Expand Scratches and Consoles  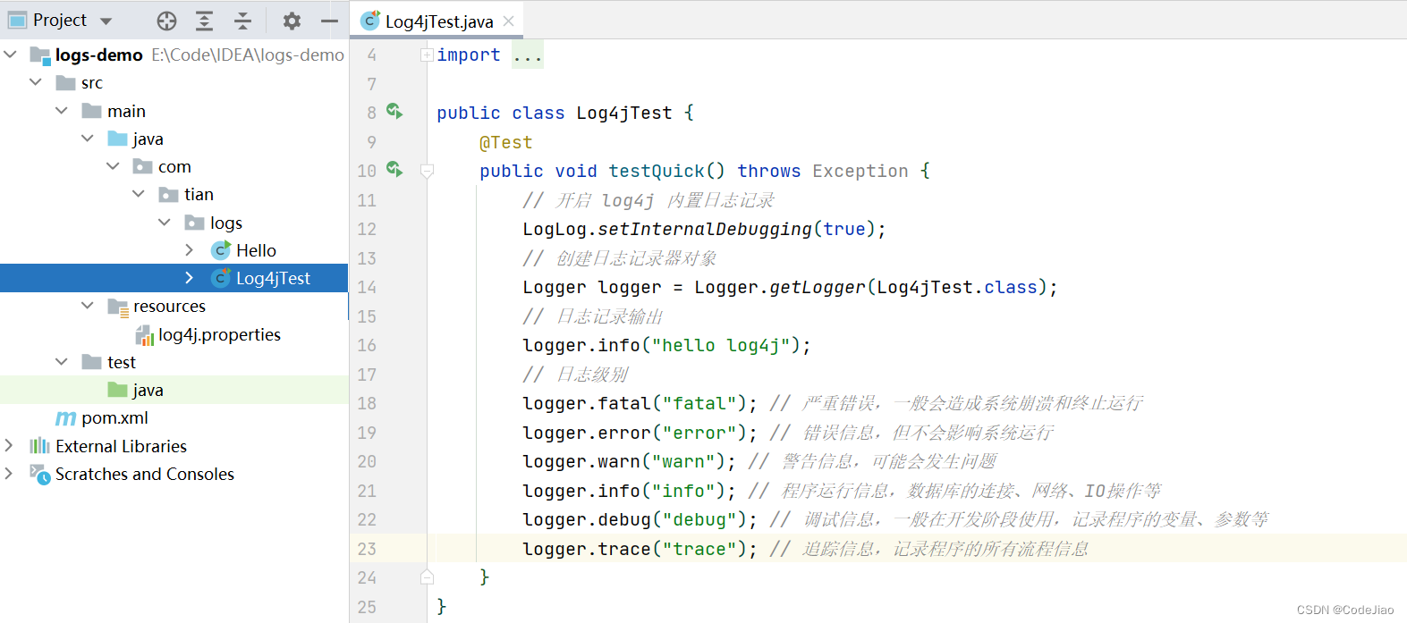(10, 474)
